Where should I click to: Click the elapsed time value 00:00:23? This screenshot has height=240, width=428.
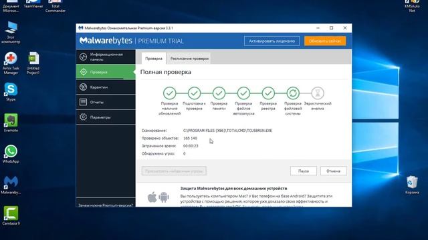click(191, 146)
